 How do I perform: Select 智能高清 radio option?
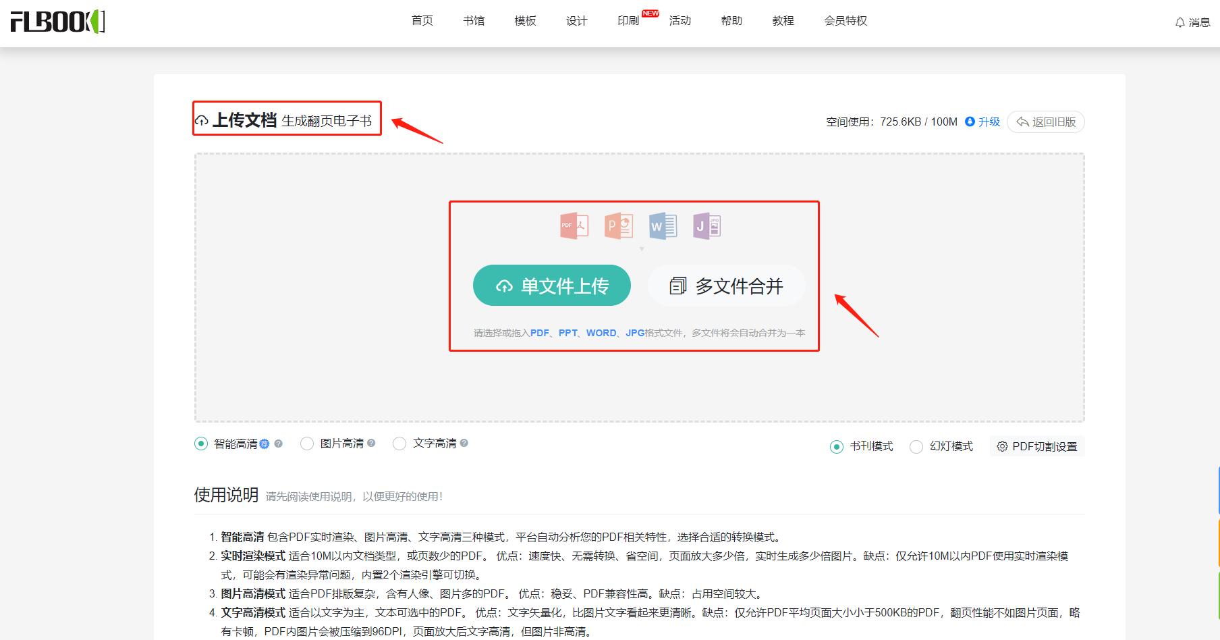pos(201,444)
